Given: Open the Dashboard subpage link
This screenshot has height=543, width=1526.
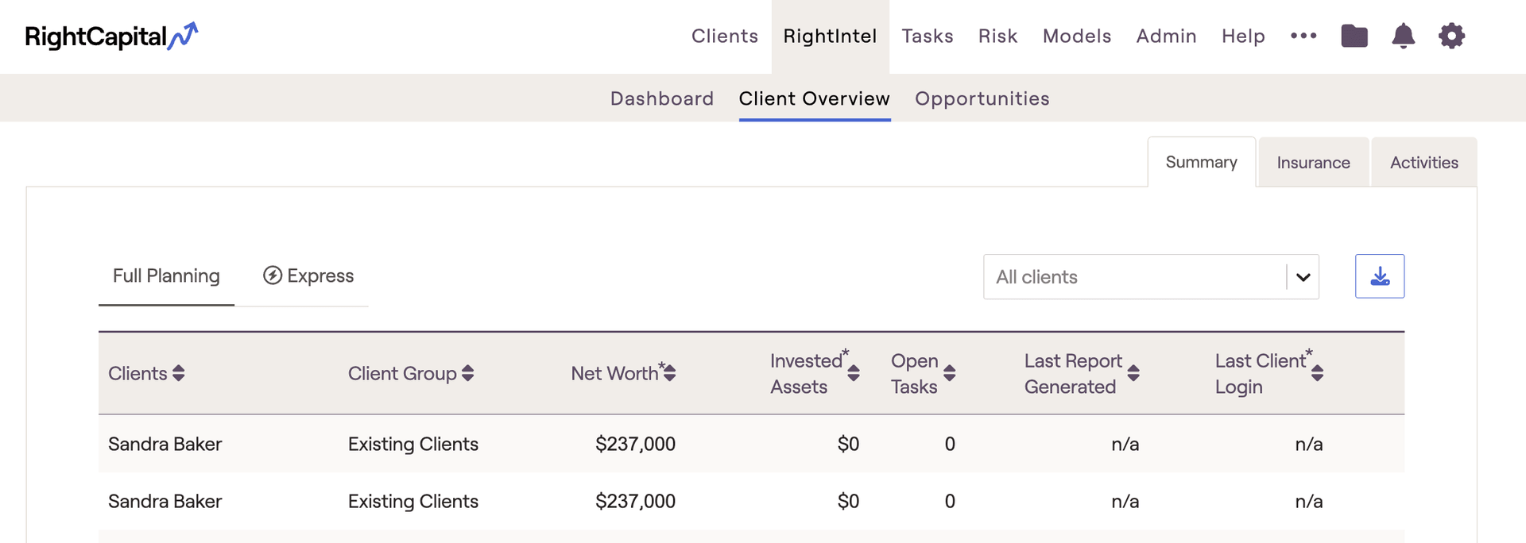Looking at the screenshot, I should click(x=662, y=98).
